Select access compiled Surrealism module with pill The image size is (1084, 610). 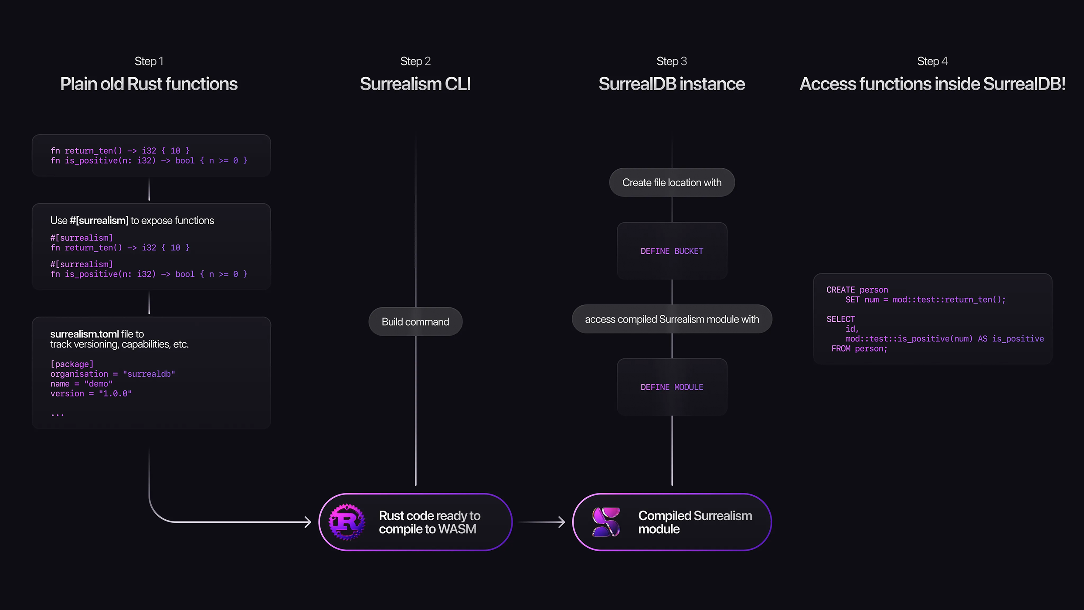pos(672,319)
